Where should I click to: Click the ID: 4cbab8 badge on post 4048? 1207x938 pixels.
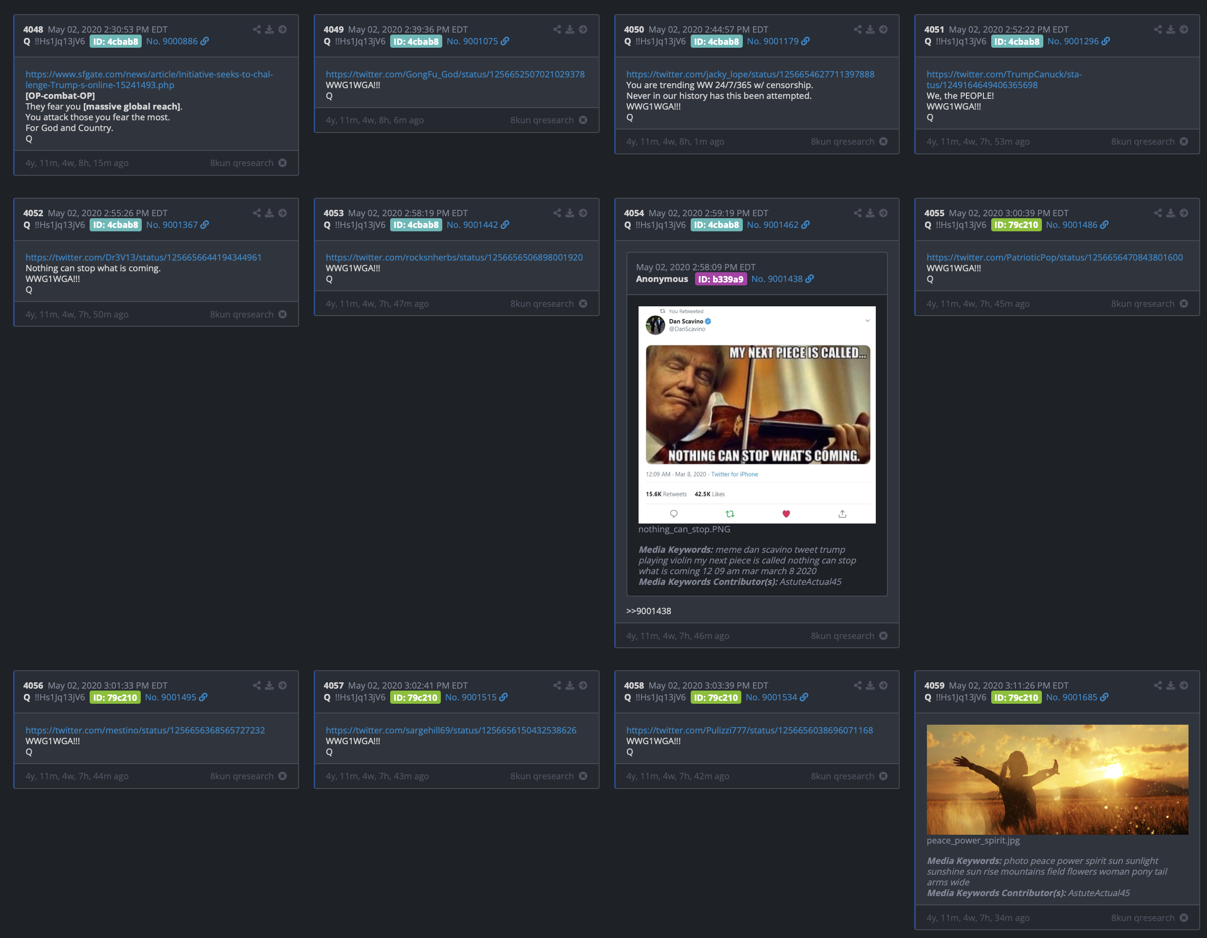(115, 41)
